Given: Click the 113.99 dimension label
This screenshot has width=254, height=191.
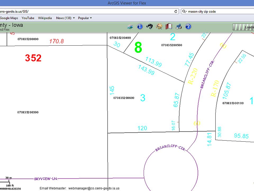Looking at the screenshot, I should tap(153, 62).
